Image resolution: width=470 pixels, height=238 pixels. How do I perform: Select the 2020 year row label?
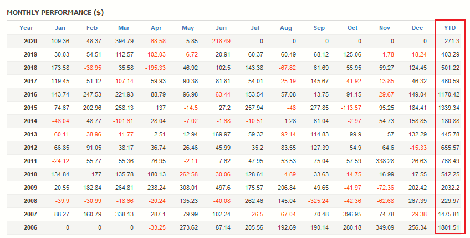click(30, 41)
